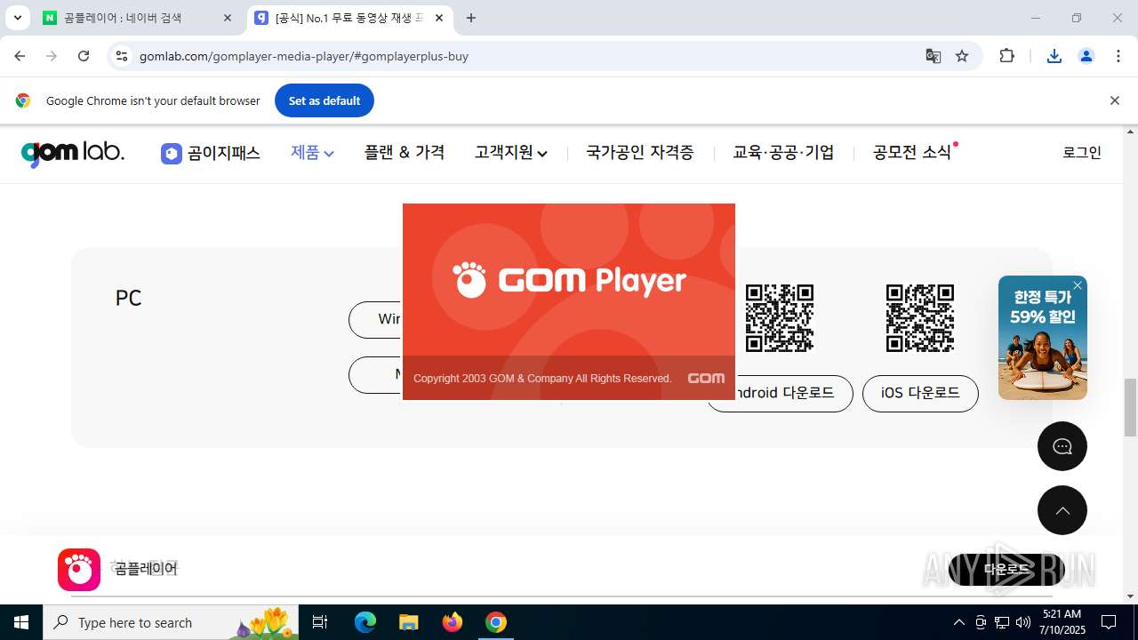Click the iOS QR code

(x=920, y=318)
